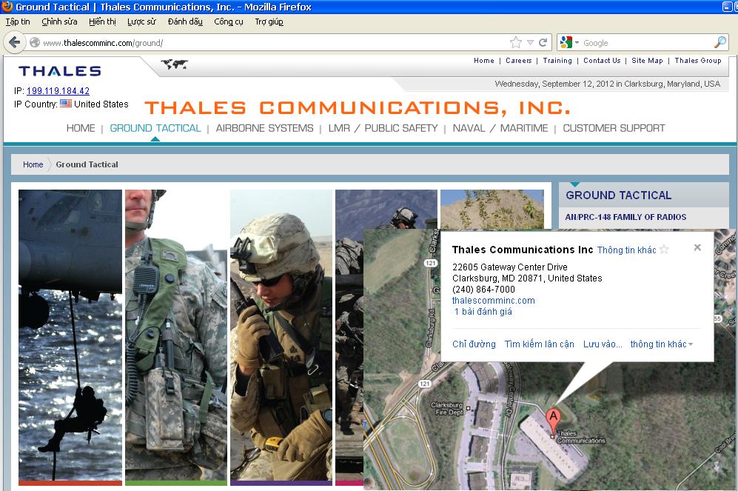Click the URL address field

(x=273, y=43)
